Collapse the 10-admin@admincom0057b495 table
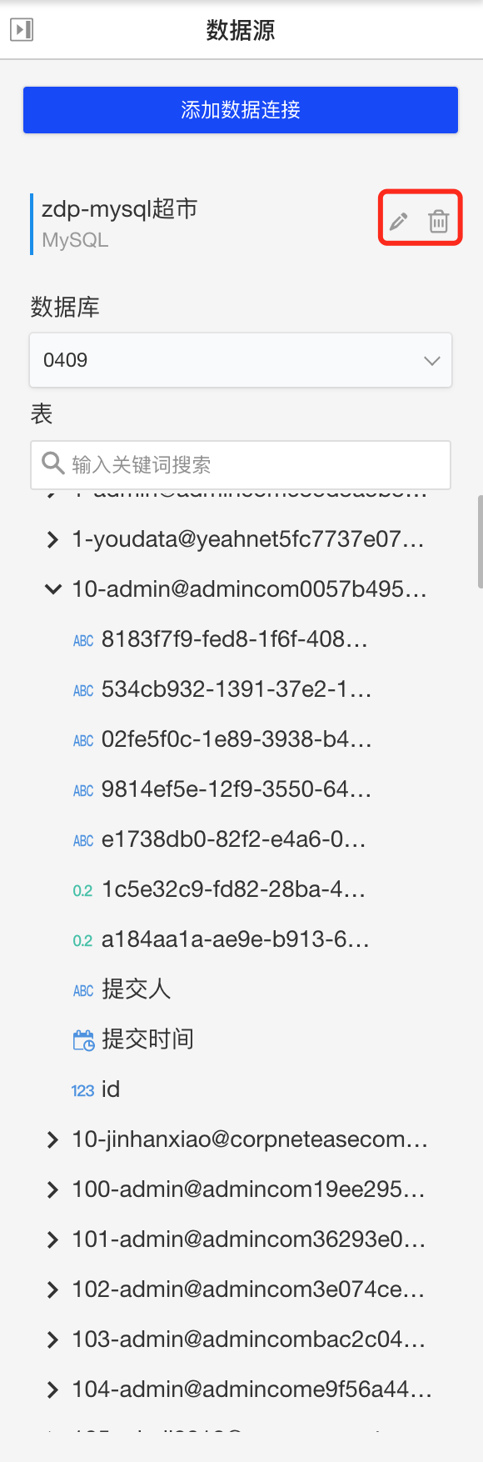 point(52,589)
